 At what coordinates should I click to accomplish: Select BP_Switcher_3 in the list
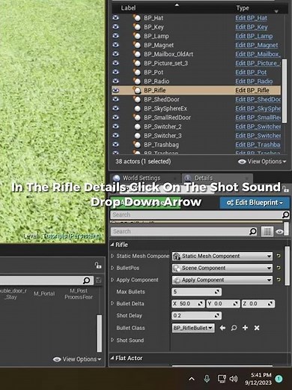(x=162, y=136)
